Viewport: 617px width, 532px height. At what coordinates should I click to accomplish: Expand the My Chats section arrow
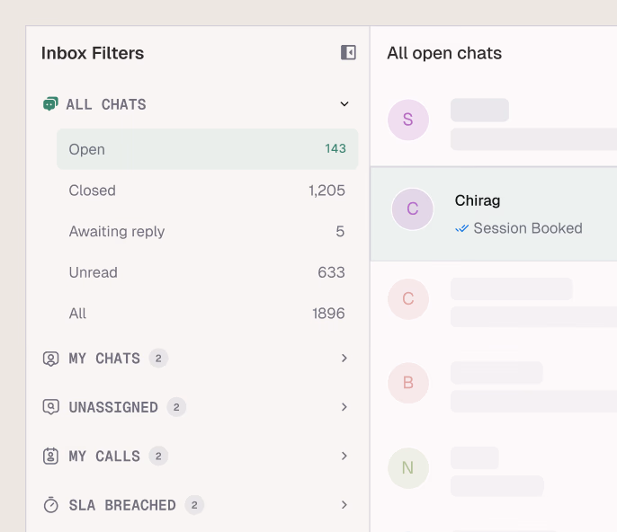point(344,359)
